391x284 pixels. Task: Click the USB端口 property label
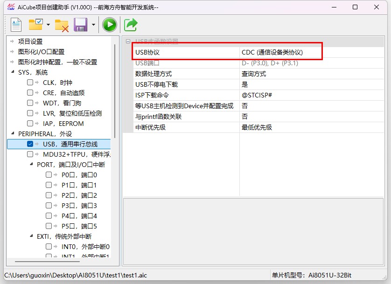click(x=147, y=63)
